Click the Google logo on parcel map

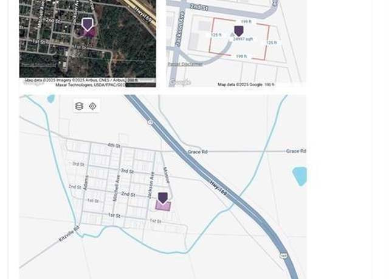(181, 82)
